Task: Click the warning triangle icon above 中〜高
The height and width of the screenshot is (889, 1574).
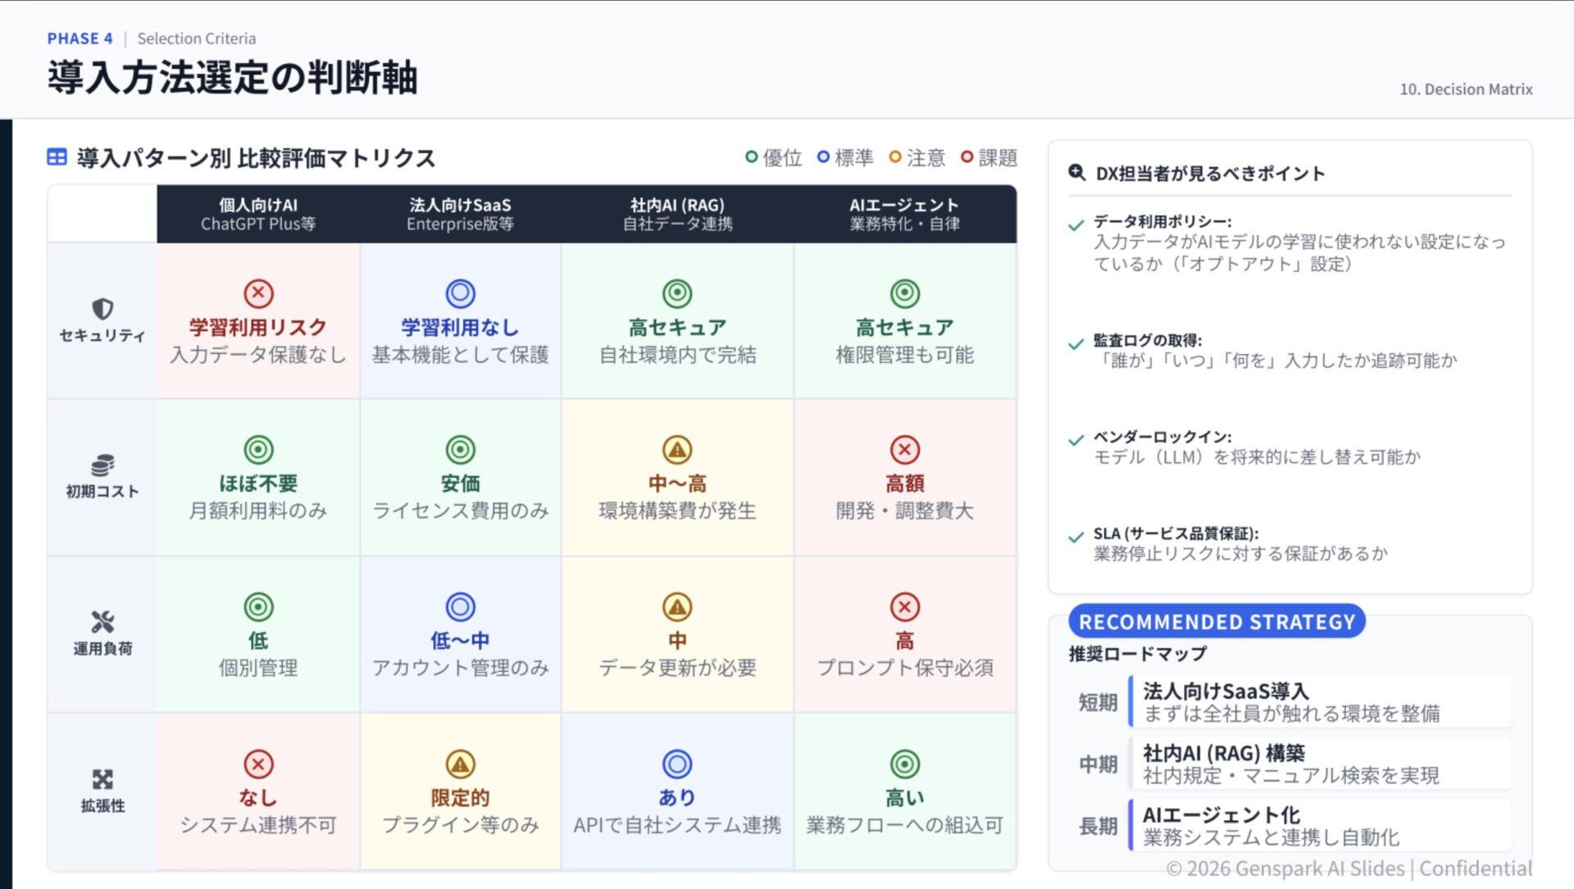Action: click(677, 450)
